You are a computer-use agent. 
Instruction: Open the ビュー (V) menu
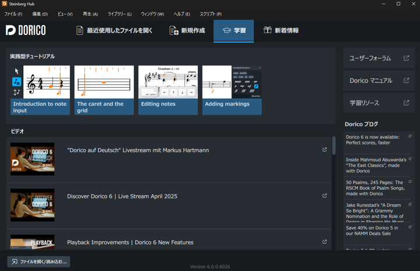point(65,14)
